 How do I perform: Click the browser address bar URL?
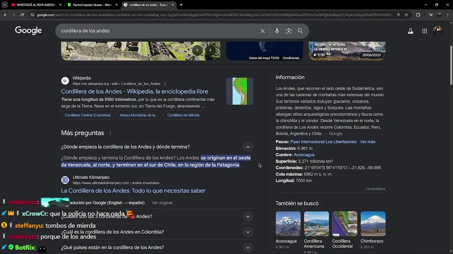click(214, 15)
